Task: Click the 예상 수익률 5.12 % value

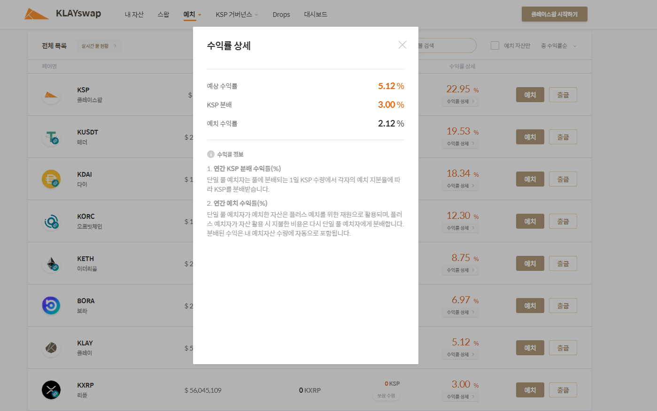Action: coord(391,86)
